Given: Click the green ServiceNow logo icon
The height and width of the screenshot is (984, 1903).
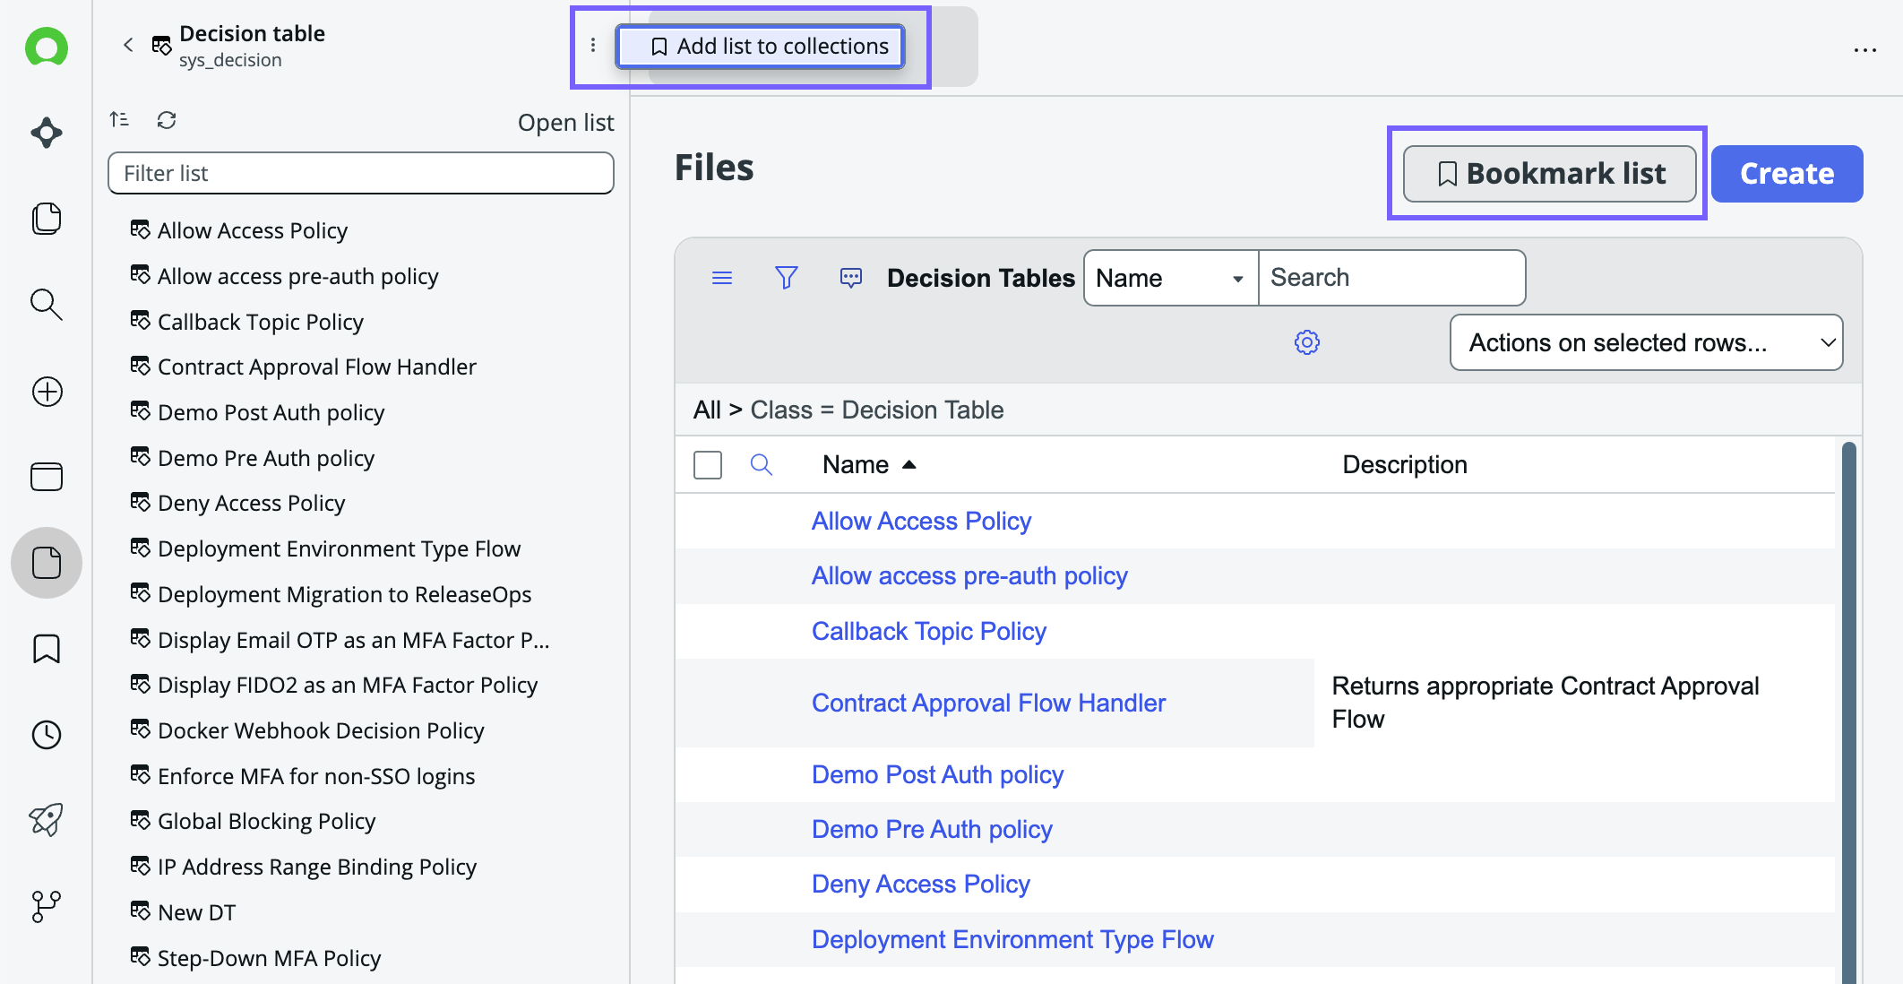Looking at the screenshot, I should (x=47, y=47).
